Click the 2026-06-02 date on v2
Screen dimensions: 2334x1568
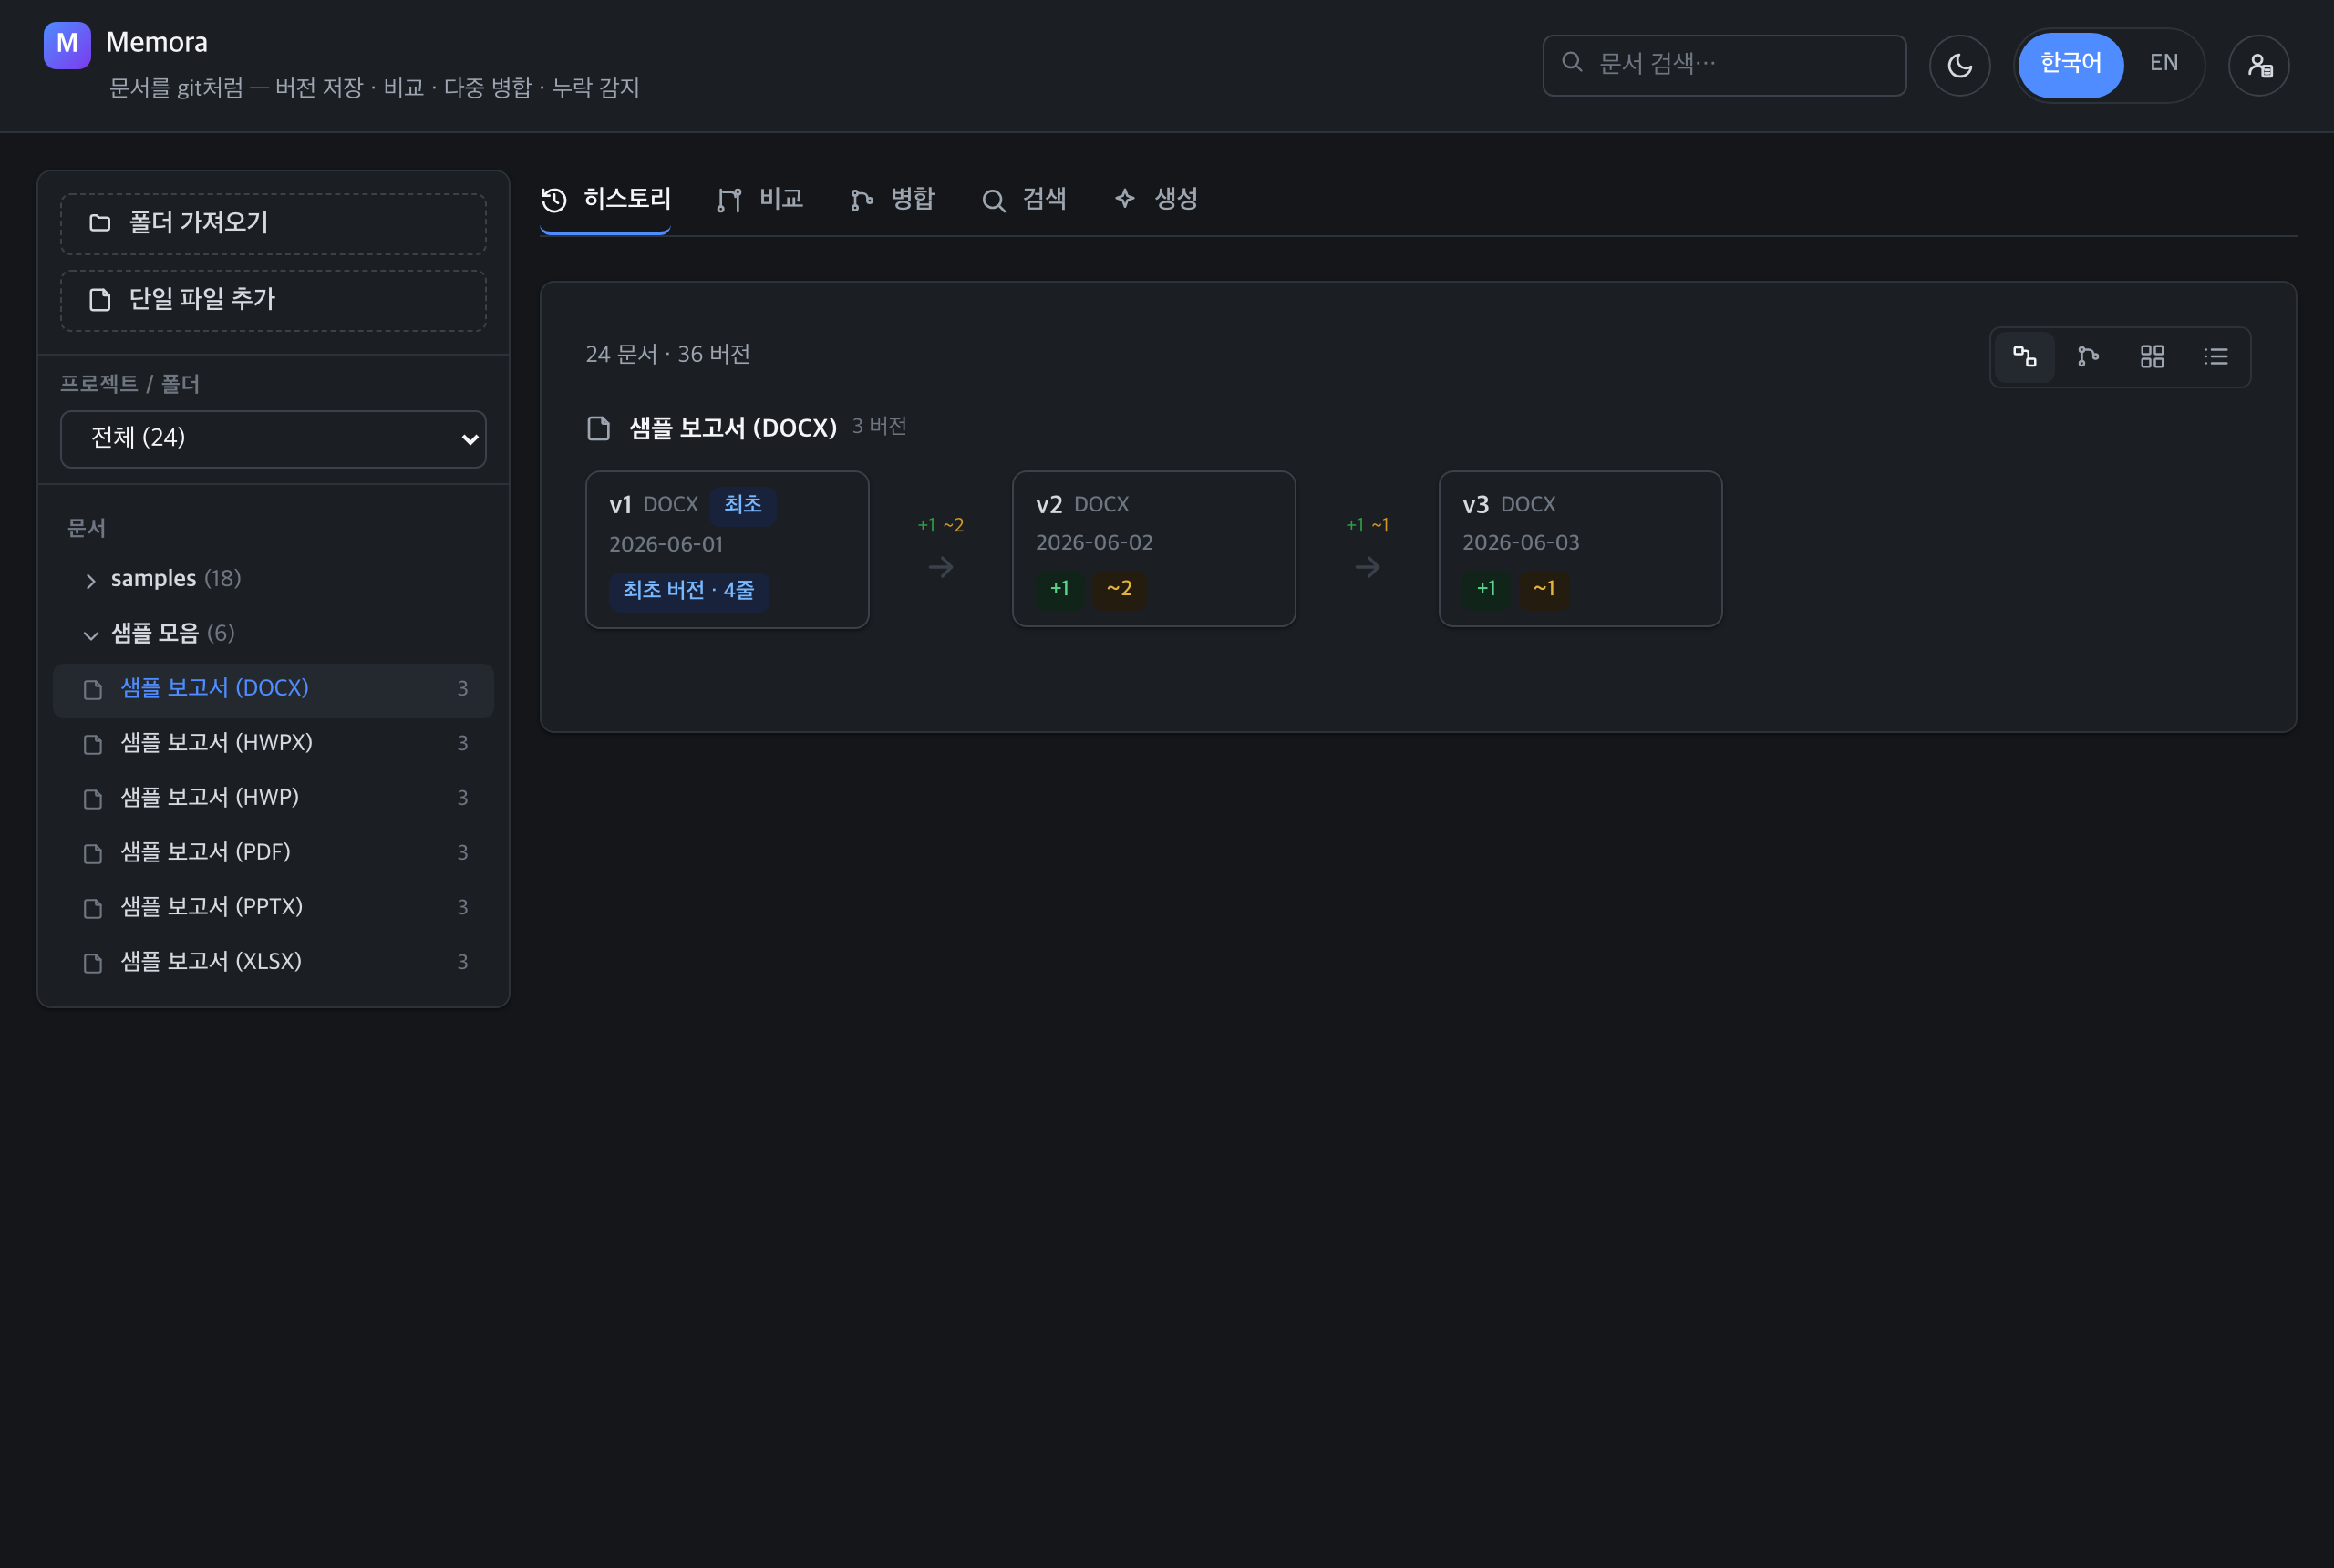pos(1094,543)
